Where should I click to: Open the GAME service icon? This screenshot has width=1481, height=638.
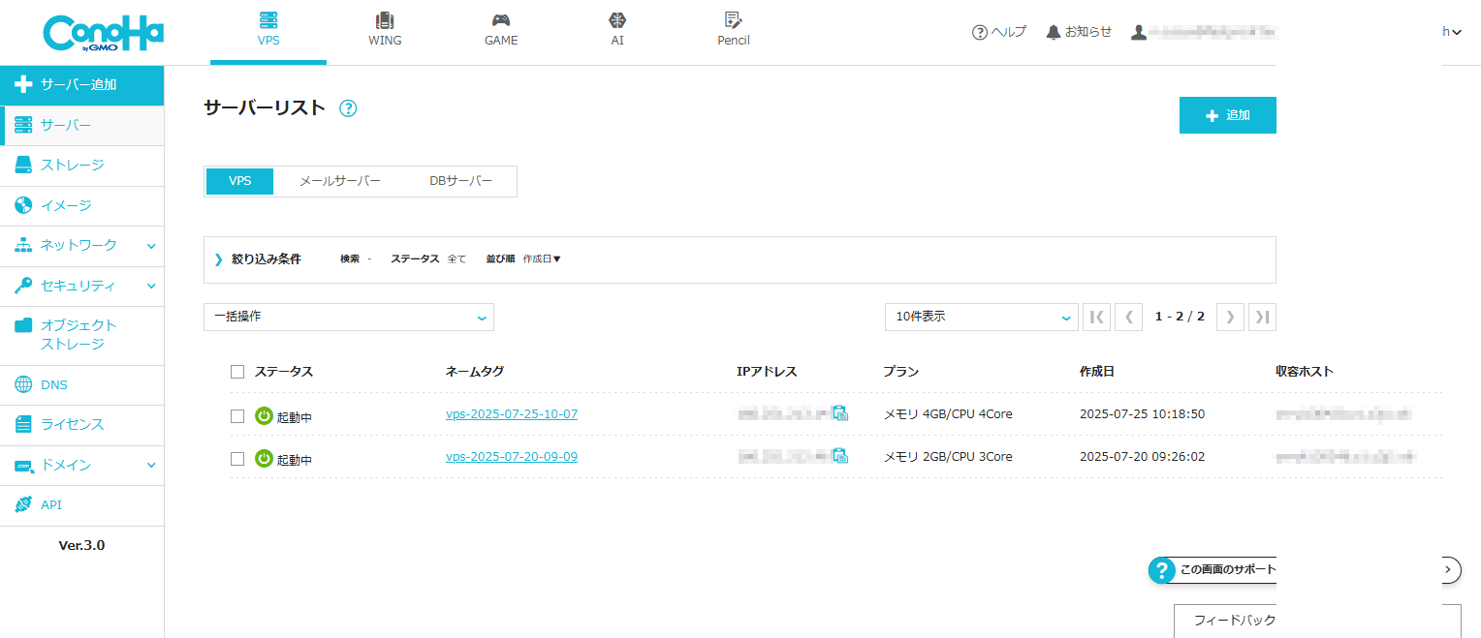point(501,20)
